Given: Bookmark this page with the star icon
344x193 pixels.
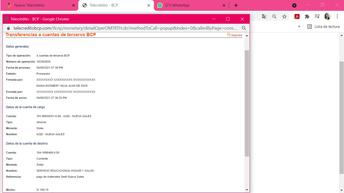Looking at the screenshot, I should 284,17.
